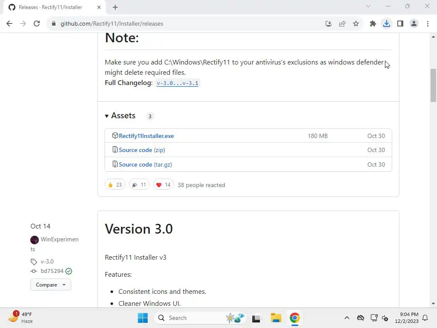Image resolution: width=437 pixels, height=328 pixels.
Task: Open the Extensions puzzle icon
Action: [x=373, y=24]
